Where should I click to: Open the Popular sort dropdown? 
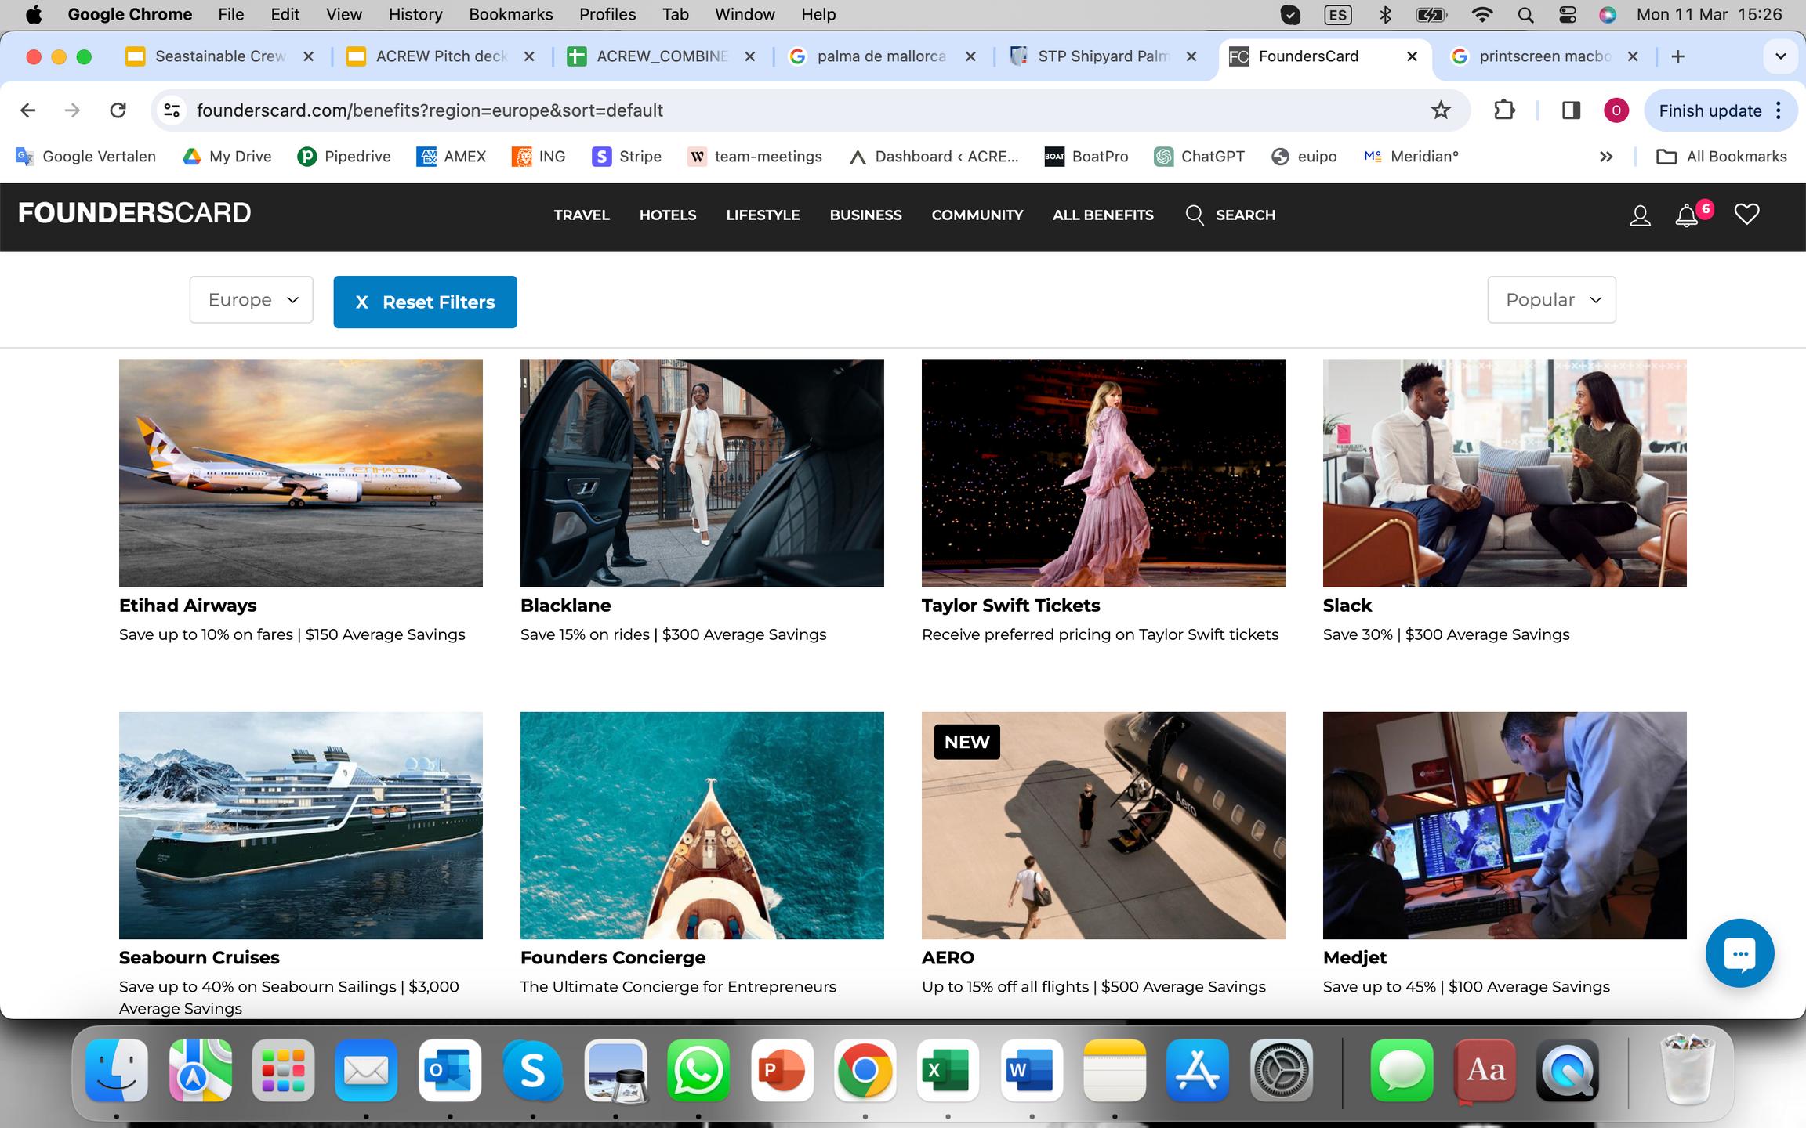[x=1551, y=300]
